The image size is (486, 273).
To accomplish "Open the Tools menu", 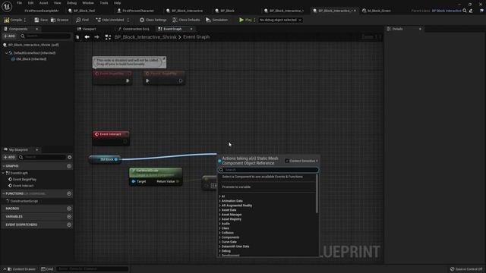I will coord(104,3).
